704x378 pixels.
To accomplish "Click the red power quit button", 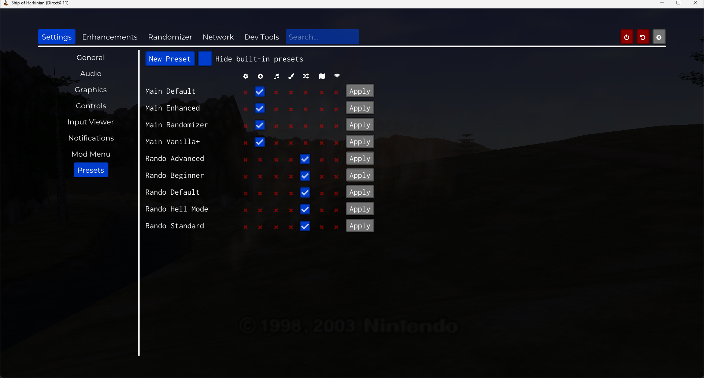I will pos(627,37).
